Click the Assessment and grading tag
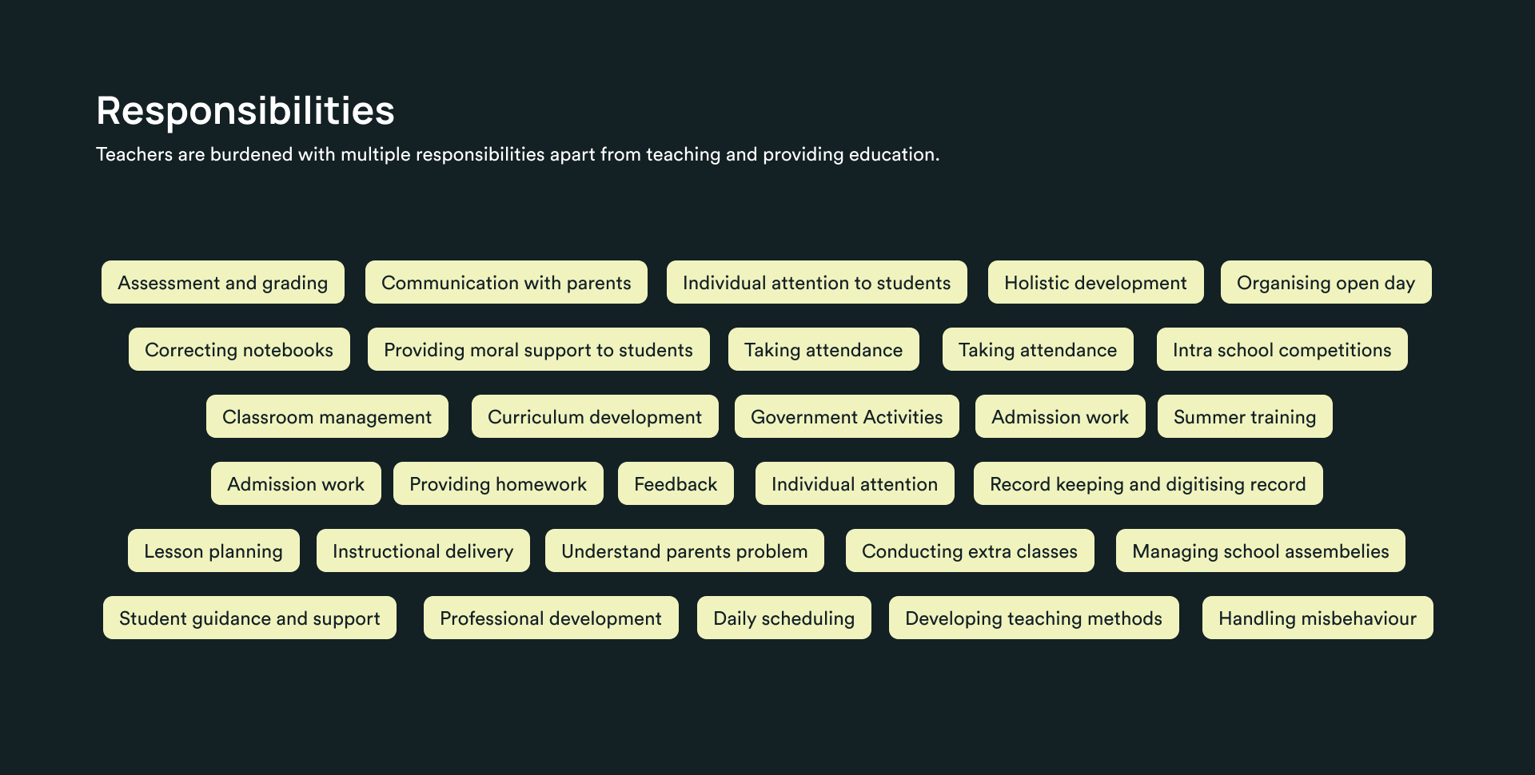This screenshot has width=1535, height=775. pos(222,283)
